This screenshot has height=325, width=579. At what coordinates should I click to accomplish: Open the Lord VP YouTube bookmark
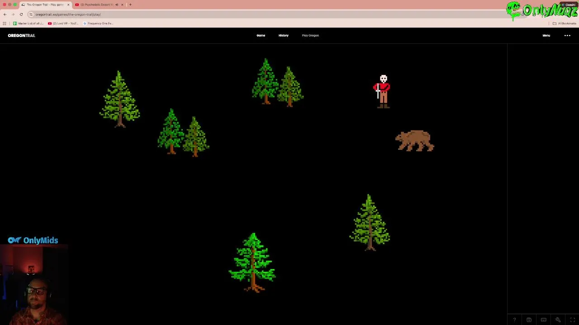(x=63, y=23)
